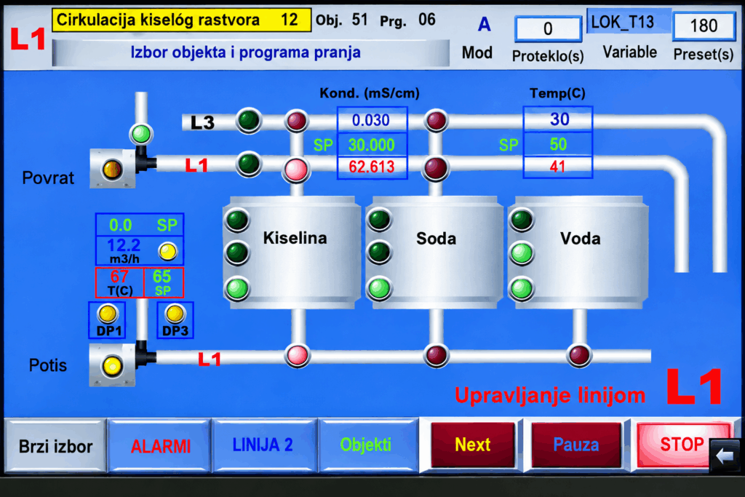
Task: Edit the flow setpoint 0.0 SP
Action: [x=139, y=225]
